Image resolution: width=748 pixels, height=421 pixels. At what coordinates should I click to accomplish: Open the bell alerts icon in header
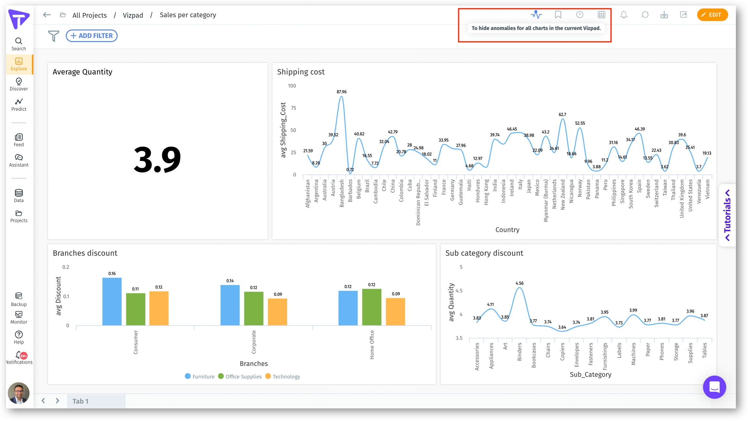click(624, 15)
